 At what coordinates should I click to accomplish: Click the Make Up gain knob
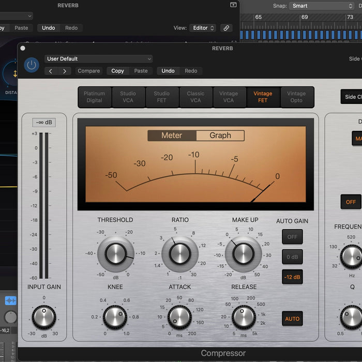coord(244,254)
